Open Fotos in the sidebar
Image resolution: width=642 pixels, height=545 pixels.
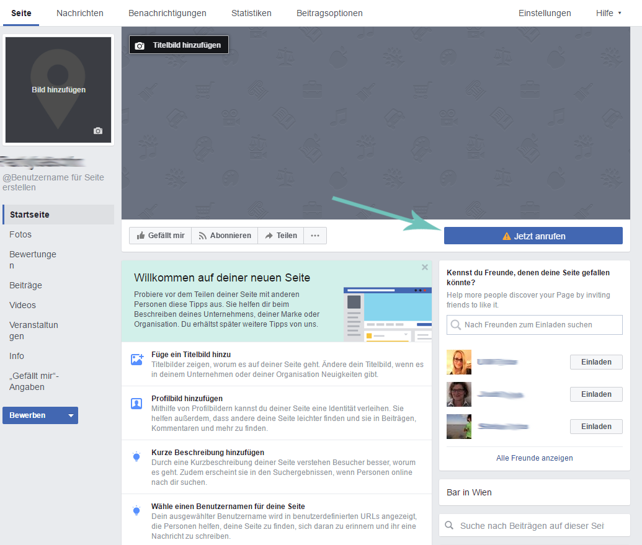(20, 234)
